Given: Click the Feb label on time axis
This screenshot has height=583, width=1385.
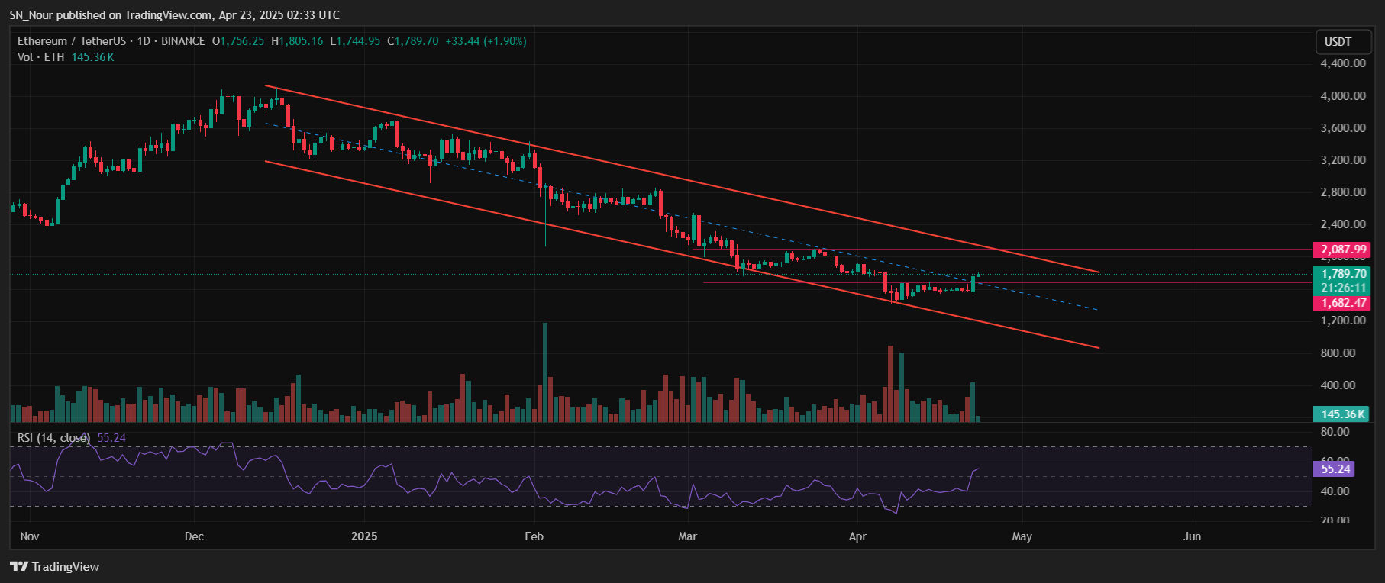Looking at the screenshot, I should pyautogui.click(x=534, y=536).
